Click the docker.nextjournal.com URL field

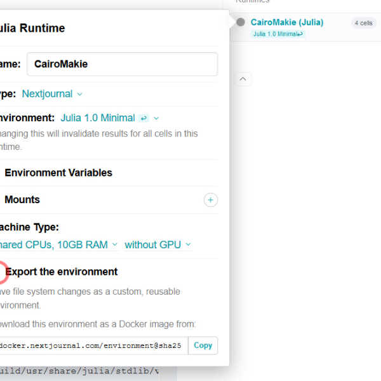pos(93,345)
